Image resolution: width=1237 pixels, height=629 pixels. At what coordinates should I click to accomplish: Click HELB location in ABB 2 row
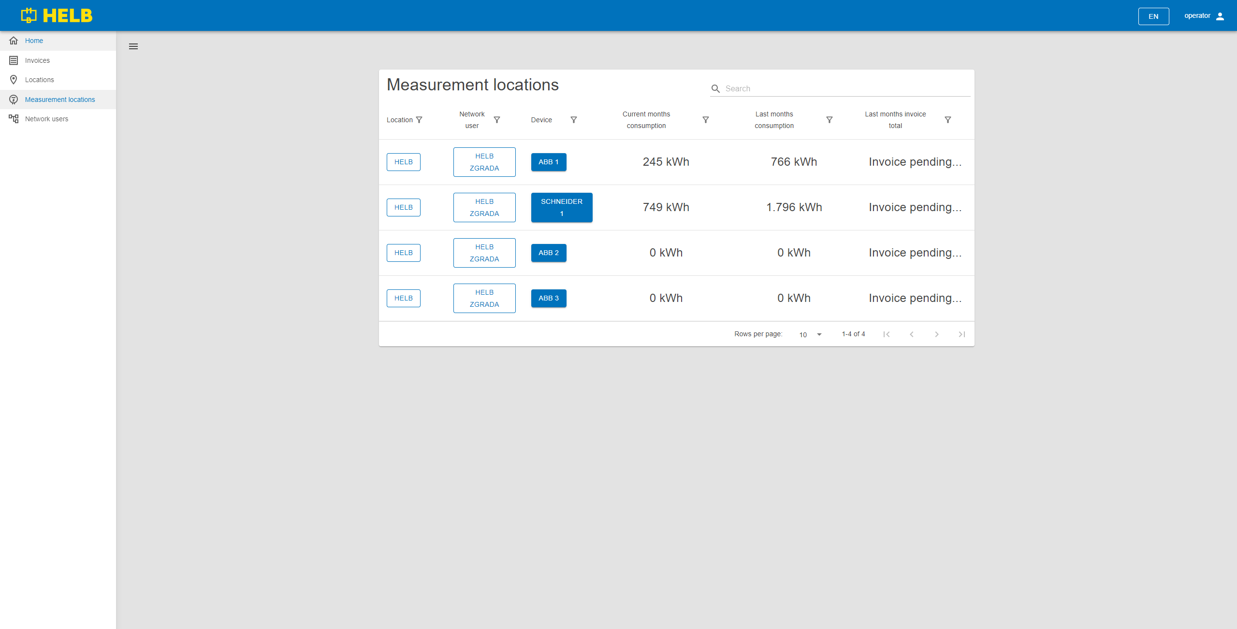click(404, 253)
